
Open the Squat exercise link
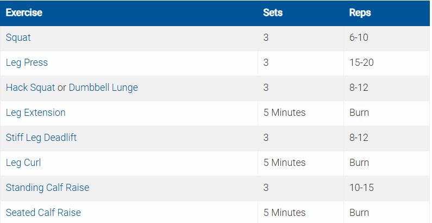coord(18,38)
